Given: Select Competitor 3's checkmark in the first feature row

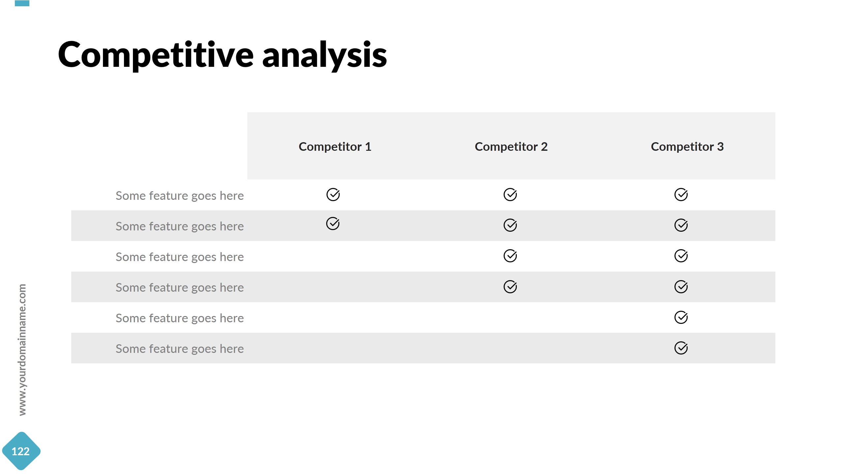Looking at the screenshot, I should 681,195.
